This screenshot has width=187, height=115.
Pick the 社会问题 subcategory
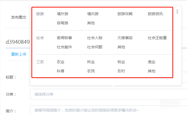point(95,47)
